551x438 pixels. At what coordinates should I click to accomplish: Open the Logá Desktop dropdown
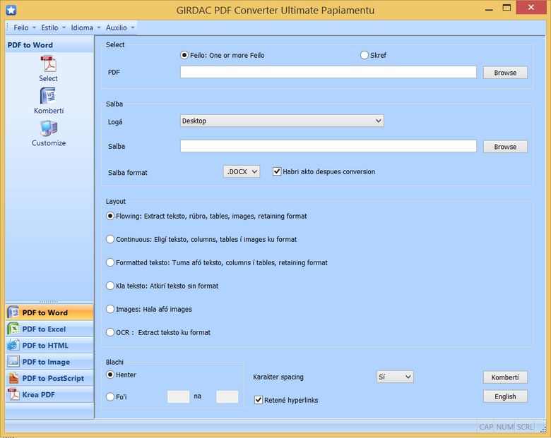tap(282, 121)
